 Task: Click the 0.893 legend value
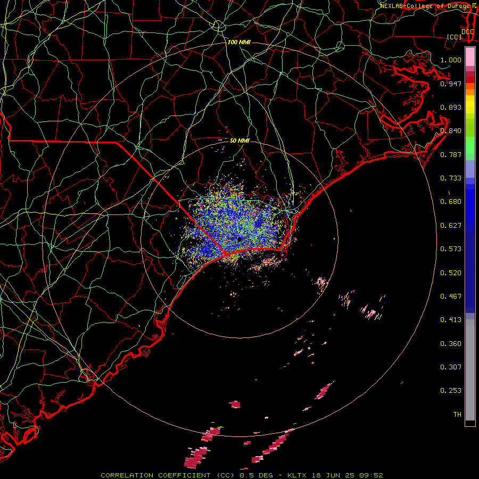point(451,107)
